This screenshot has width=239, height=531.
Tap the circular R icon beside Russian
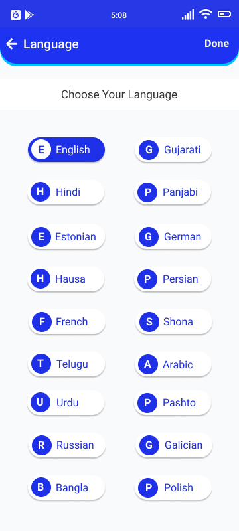(x=42, y=445)
